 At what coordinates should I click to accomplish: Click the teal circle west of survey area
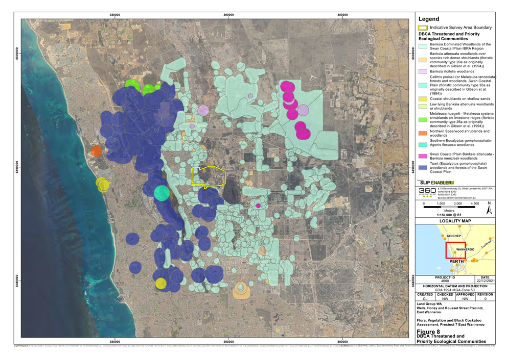(162, 193)
